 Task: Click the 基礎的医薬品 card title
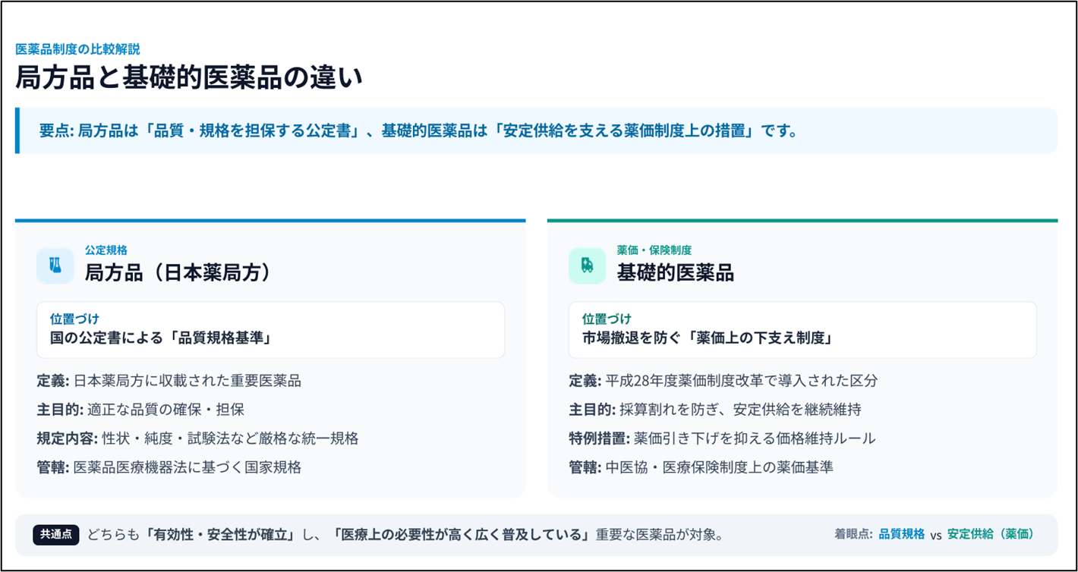675,273
